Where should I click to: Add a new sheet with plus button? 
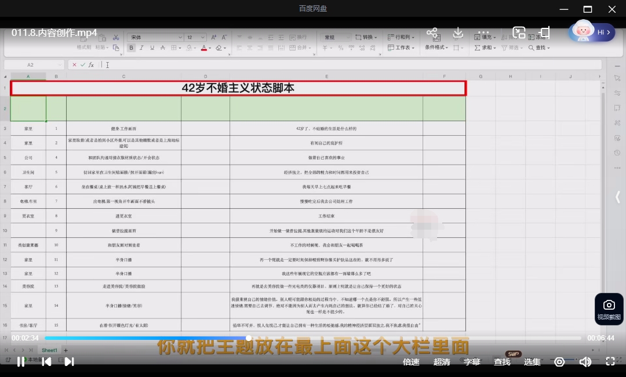point(66,350)
